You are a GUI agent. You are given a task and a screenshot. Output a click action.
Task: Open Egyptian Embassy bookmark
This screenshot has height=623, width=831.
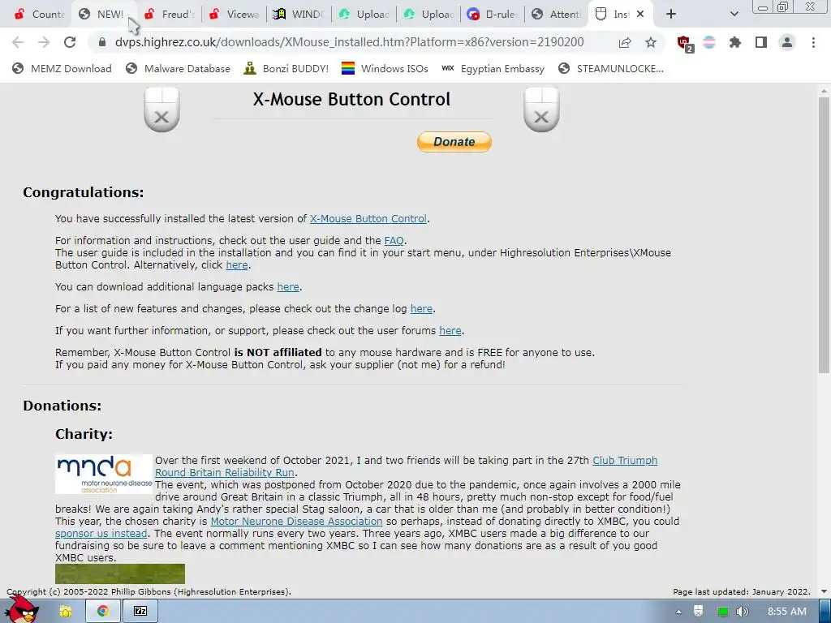coord(493,68)
